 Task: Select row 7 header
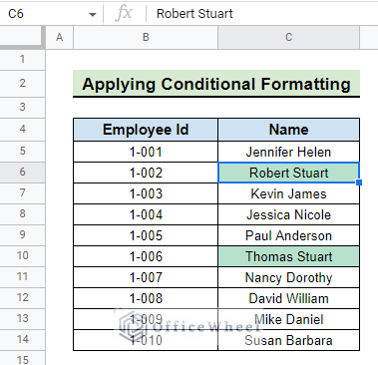tap(22, 193)
